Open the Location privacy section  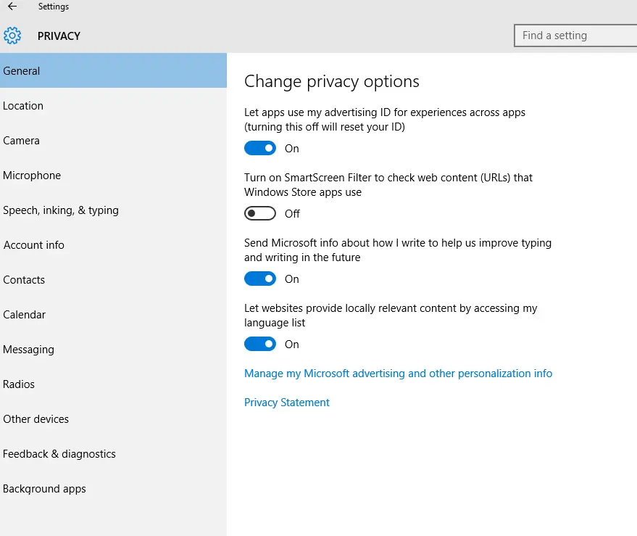(x=23, y=106)
